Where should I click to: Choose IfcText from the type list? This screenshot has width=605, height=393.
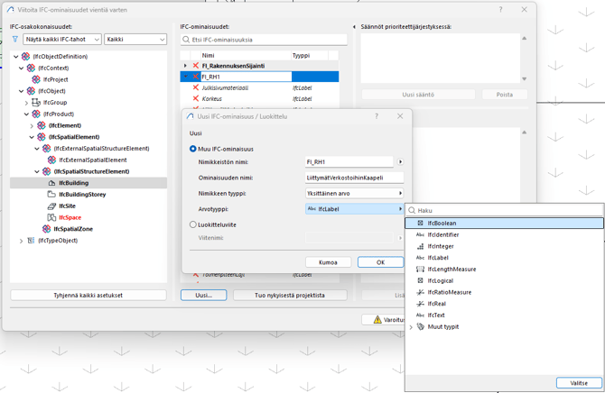pyautogui.click(x=436, y=315)
